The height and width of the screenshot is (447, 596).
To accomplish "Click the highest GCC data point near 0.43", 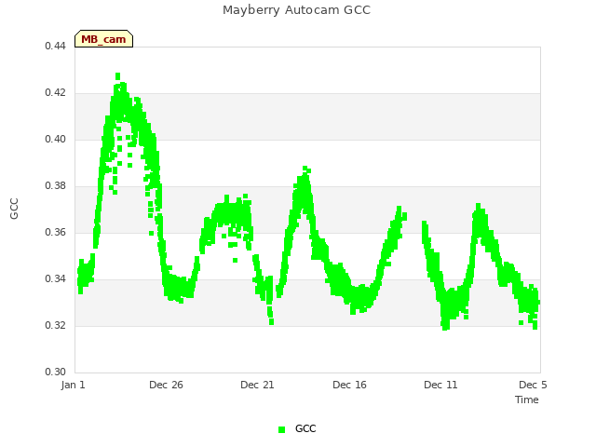I will click(118, 76).
